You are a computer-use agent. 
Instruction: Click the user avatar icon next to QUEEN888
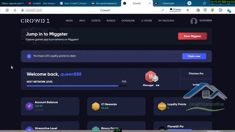click(x=194, y=21)
